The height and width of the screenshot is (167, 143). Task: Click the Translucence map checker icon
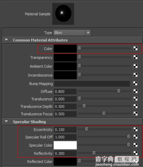point(135,99)
